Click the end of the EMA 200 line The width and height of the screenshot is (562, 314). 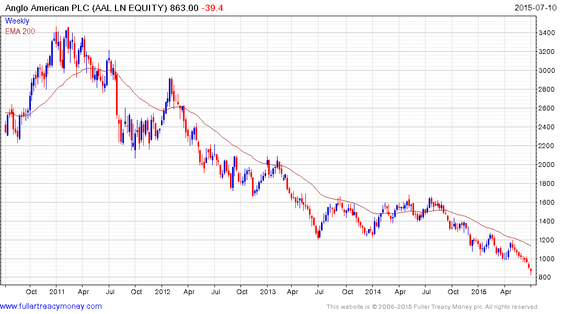531,246
